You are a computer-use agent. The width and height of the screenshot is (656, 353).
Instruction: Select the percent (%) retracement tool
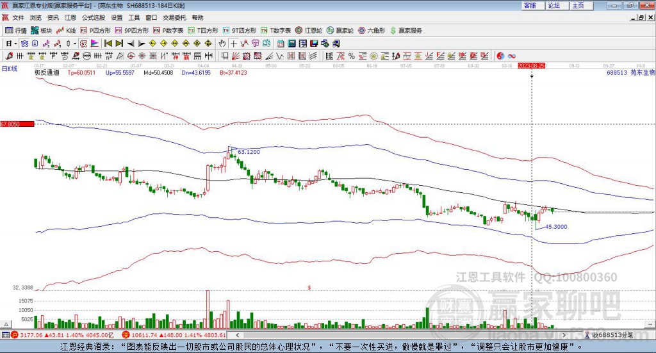(352, 56)
